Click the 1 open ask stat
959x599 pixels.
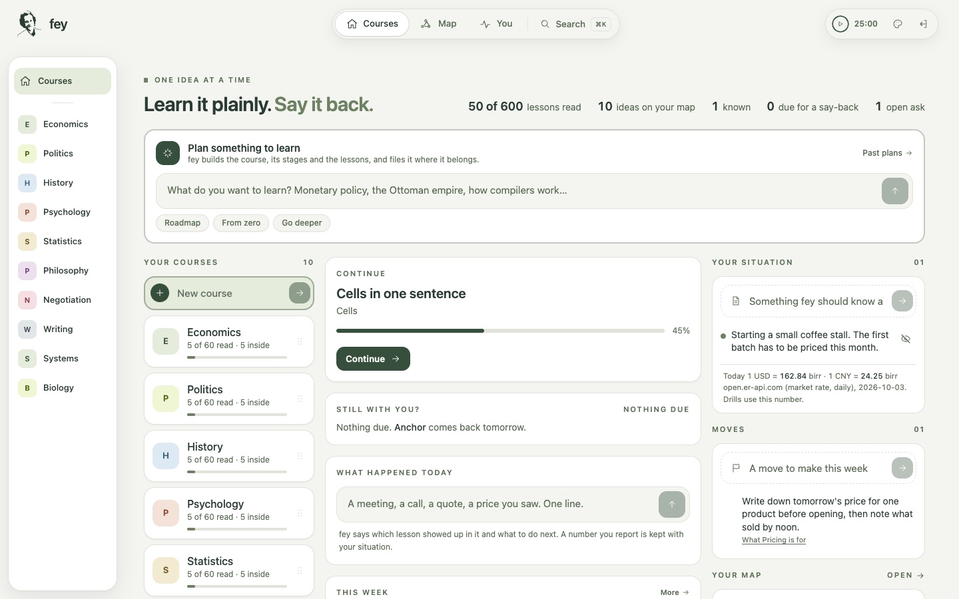point(900,106)
